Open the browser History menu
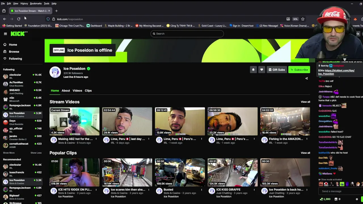 pyautogui.click(x=24, y=3)
